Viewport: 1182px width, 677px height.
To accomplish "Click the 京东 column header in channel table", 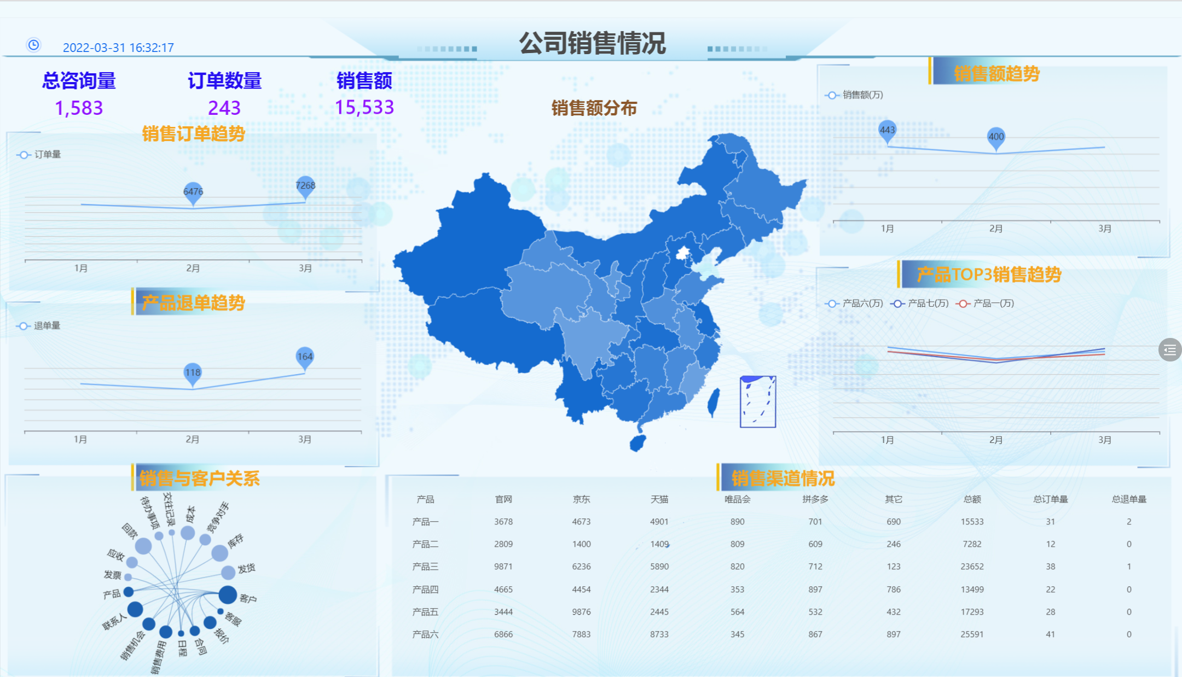I will (581, 499).
